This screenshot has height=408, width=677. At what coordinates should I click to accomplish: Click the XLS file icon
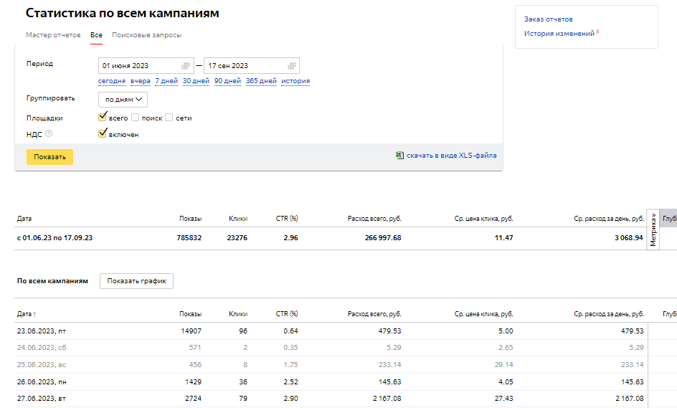tap(399, 156)
